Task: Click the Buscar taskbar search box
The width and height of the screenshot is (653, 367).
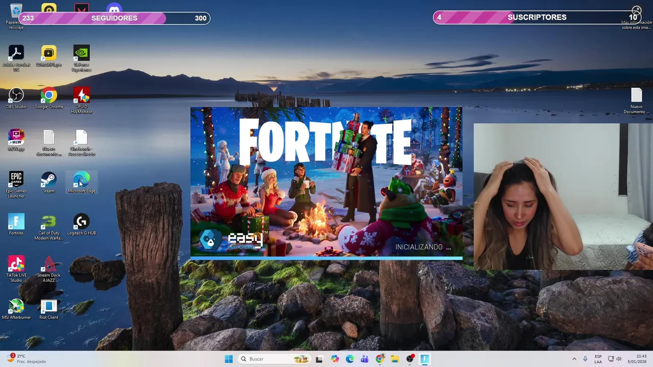Action: click(x=275, y=359)
